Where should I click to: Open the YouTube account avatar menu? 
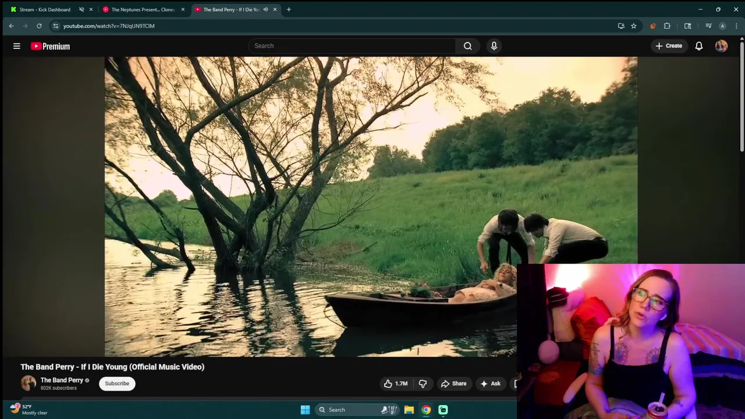click(x=721, y=46)
